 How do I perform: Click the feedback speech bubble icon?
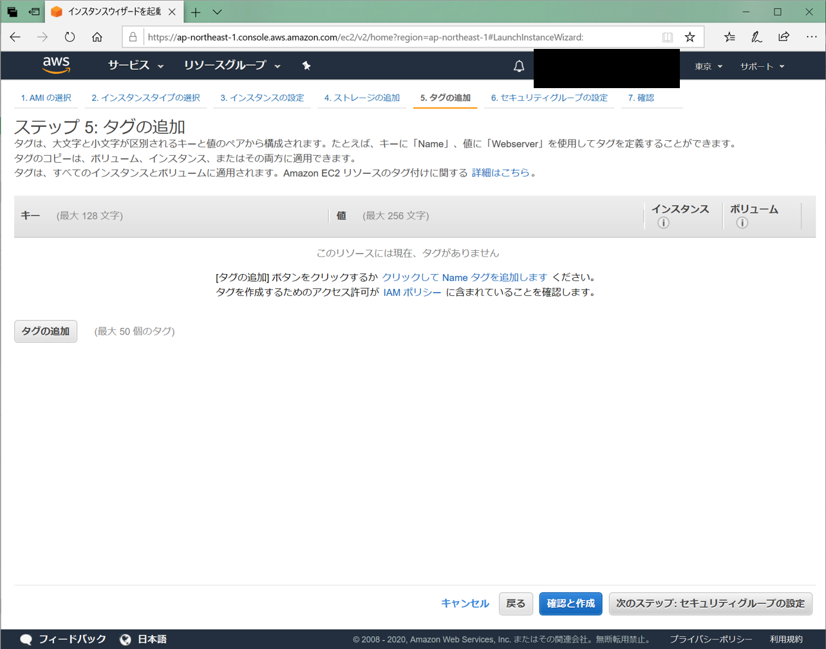coord(26,639)
